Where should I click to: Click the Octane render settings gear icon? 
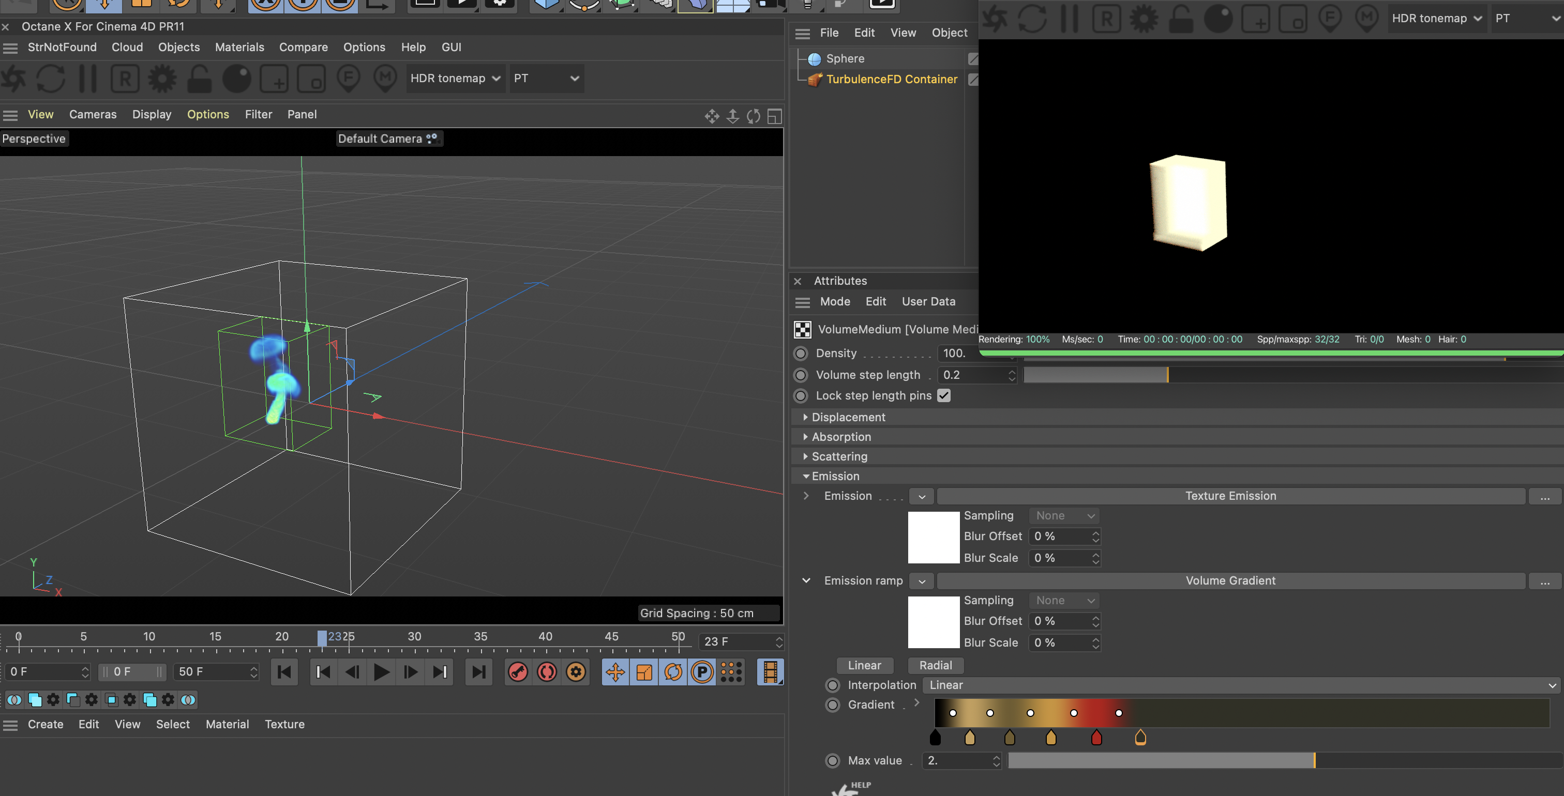(x=162, y=79)
